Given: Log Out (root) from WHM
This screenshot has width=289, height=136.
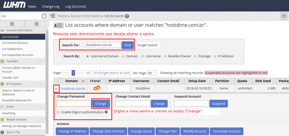Looking at the screenshot, I should (x=76, y=7).
